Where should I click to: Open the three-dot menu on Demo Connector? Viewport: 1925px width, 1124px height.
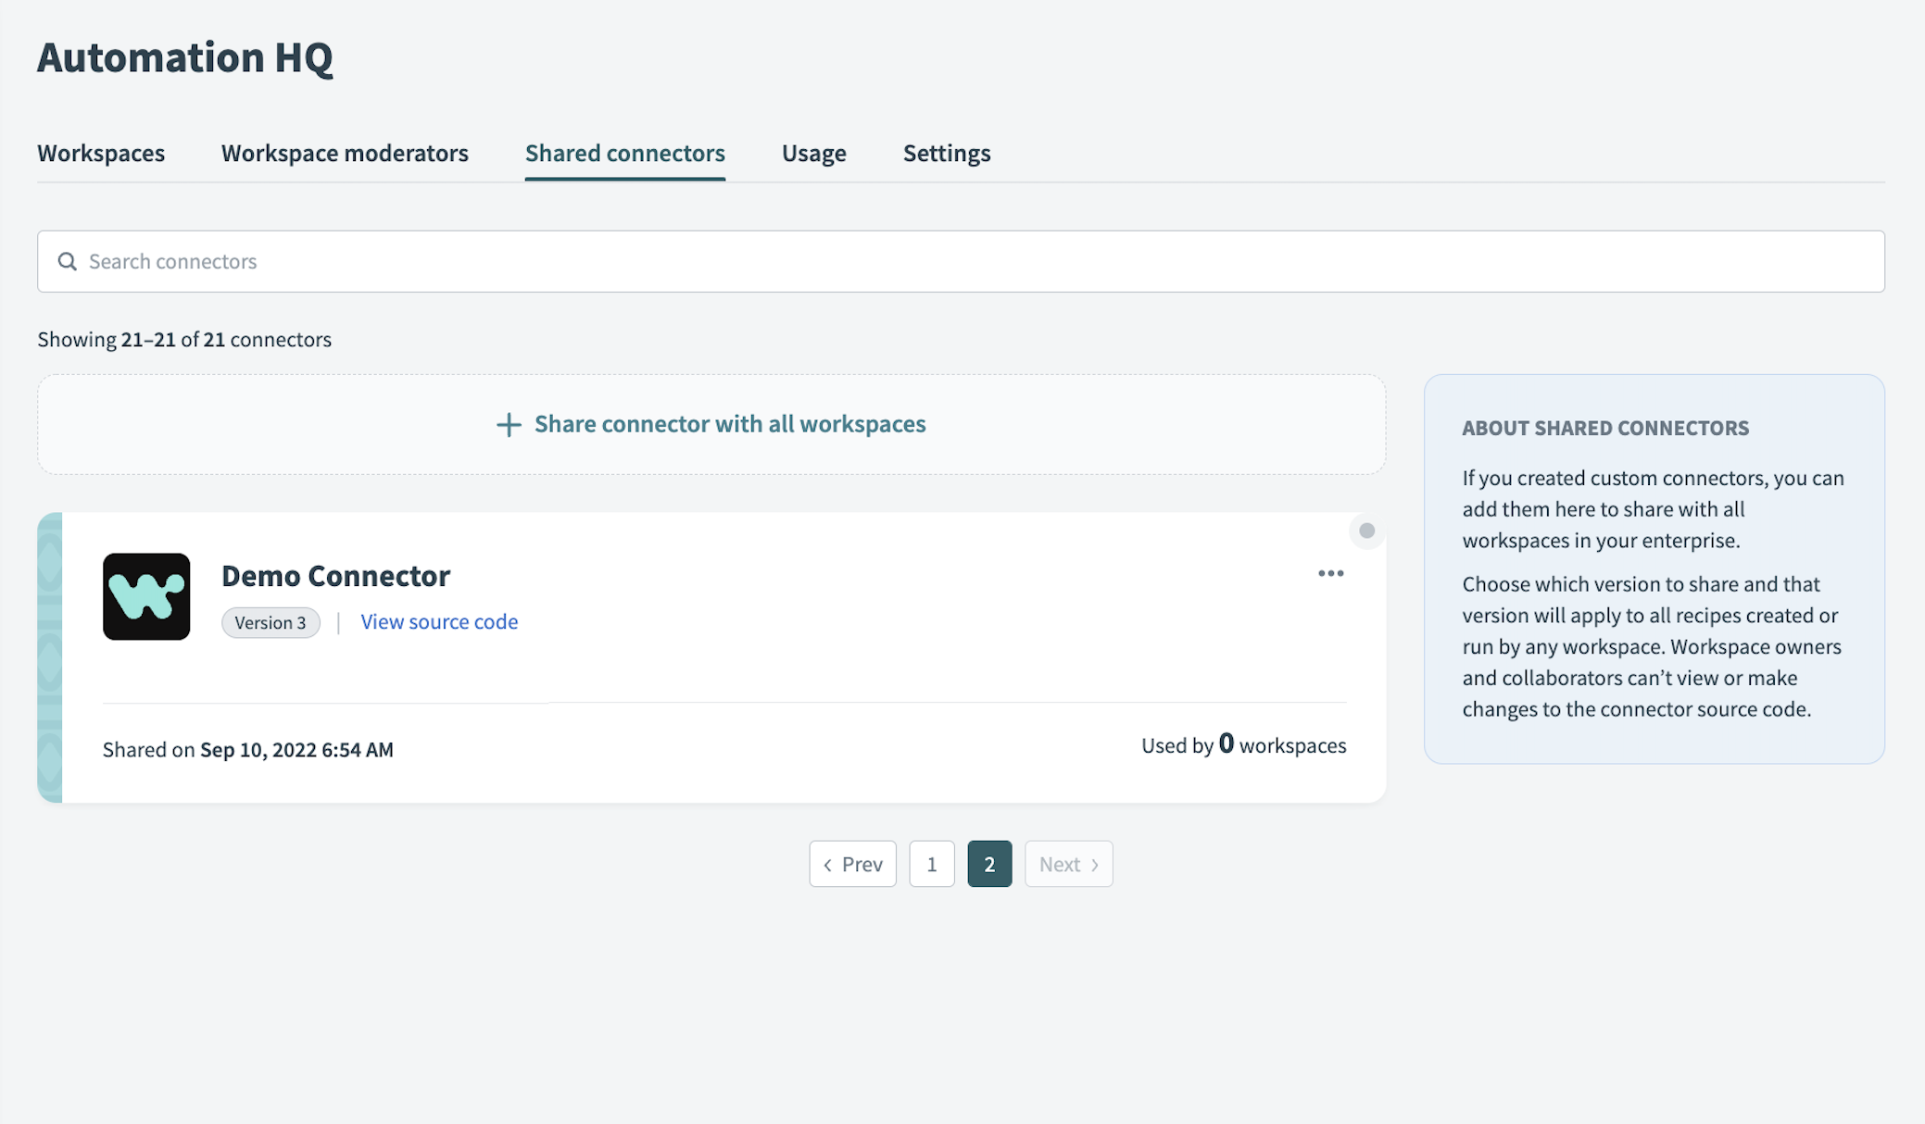coord(1331,573)
